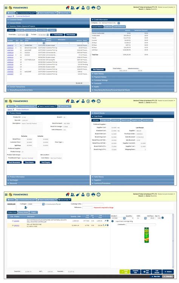This screenshot has width=179, height=283.
Task: Click the magnifier next to Product code field
Action: pos(124,218)
